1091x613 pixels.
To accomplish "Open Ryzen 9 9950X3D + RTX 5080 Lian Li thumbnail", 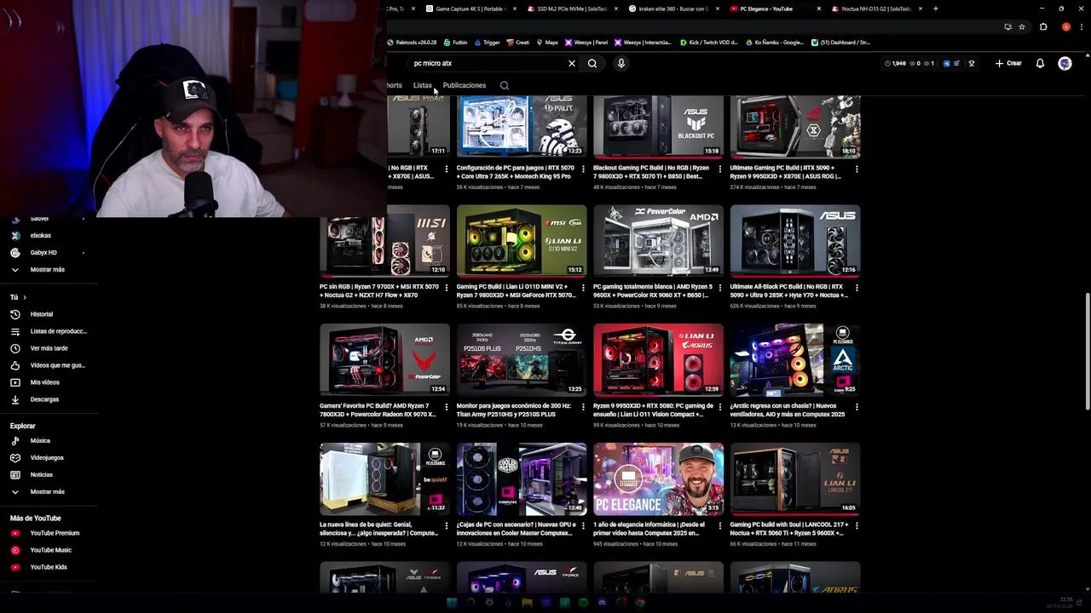I will tap(658, 359).
